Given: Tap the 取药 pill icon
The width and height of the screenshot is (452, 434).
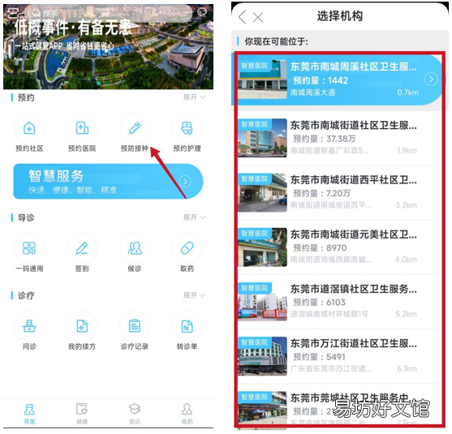Looking at the screenshot, I should tap(187, 248).
